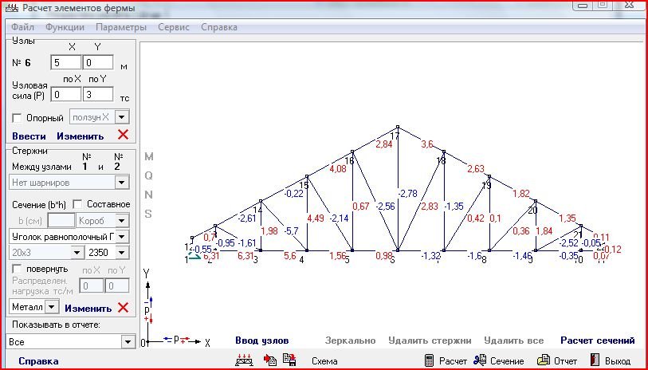Click the Ввод узлов button
This screenshot has height=370, width=648.
261,340
